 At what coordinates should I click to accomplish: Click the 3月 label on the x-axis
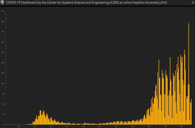[x=35, y=126]
